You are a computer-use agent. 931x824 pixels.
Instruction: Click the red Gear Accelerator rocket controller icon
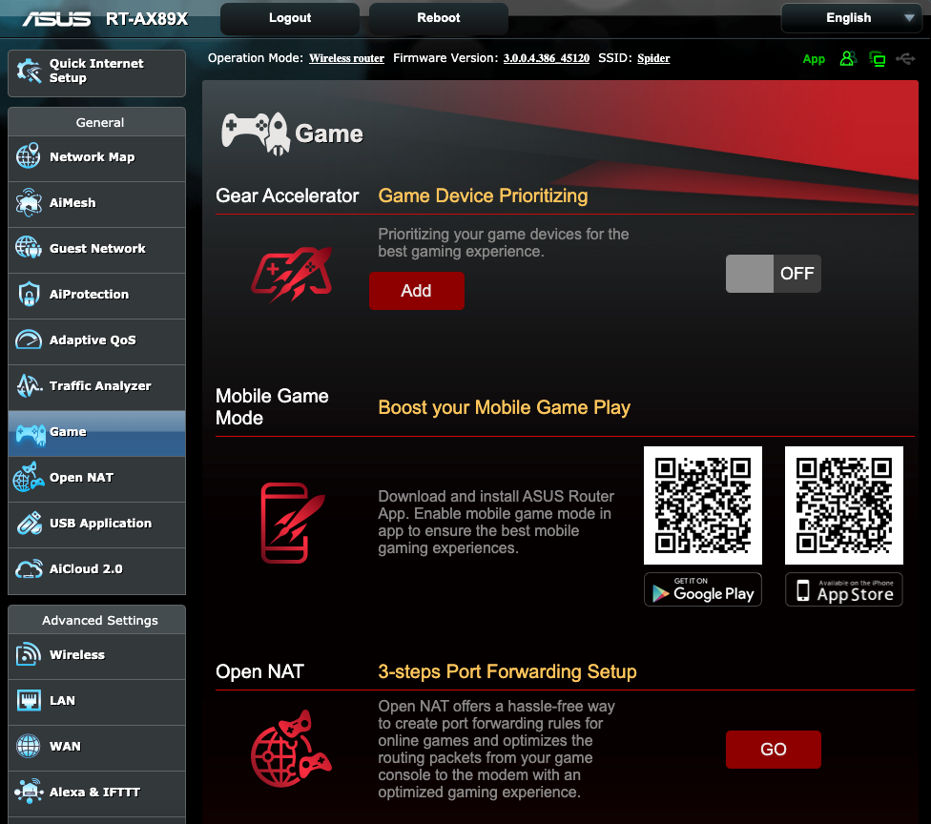pyautogui.click(x=292, y=274)
